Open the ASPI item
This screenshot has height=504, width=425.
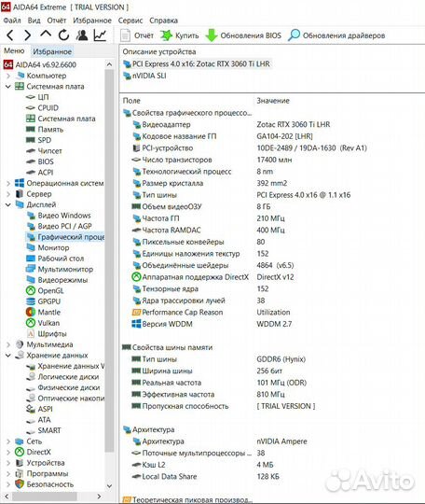[39, 409]
